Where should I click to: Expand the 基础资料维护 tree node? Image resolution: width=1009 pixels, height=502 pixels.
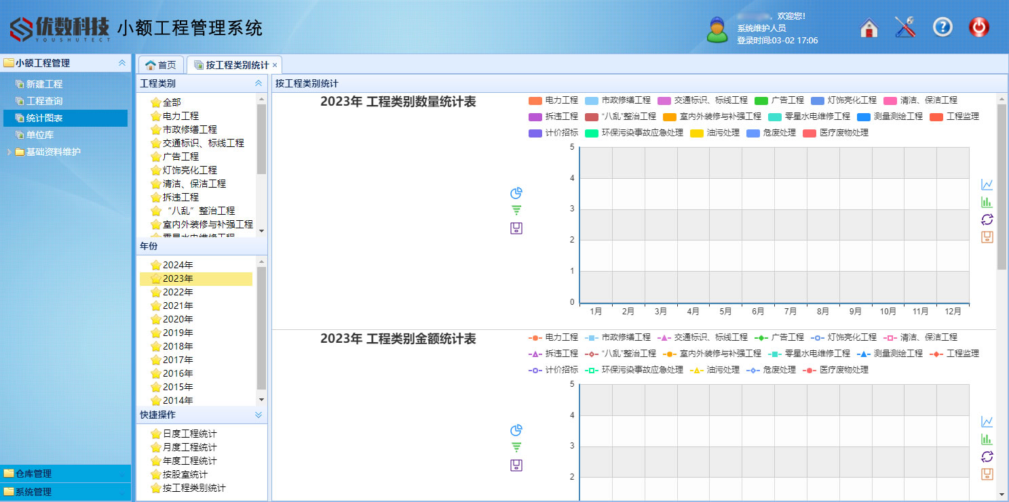[x=9, y=152]
